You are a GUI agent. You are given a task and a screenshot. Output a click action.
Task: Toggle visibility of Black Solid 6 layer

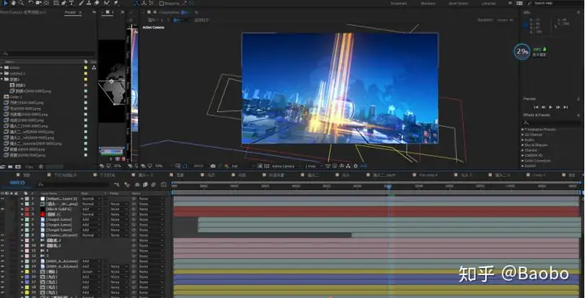click(2, 209)
